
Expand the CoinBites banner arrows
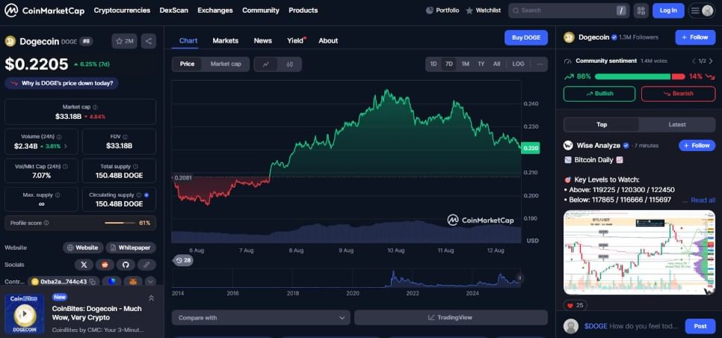[151, 298]
